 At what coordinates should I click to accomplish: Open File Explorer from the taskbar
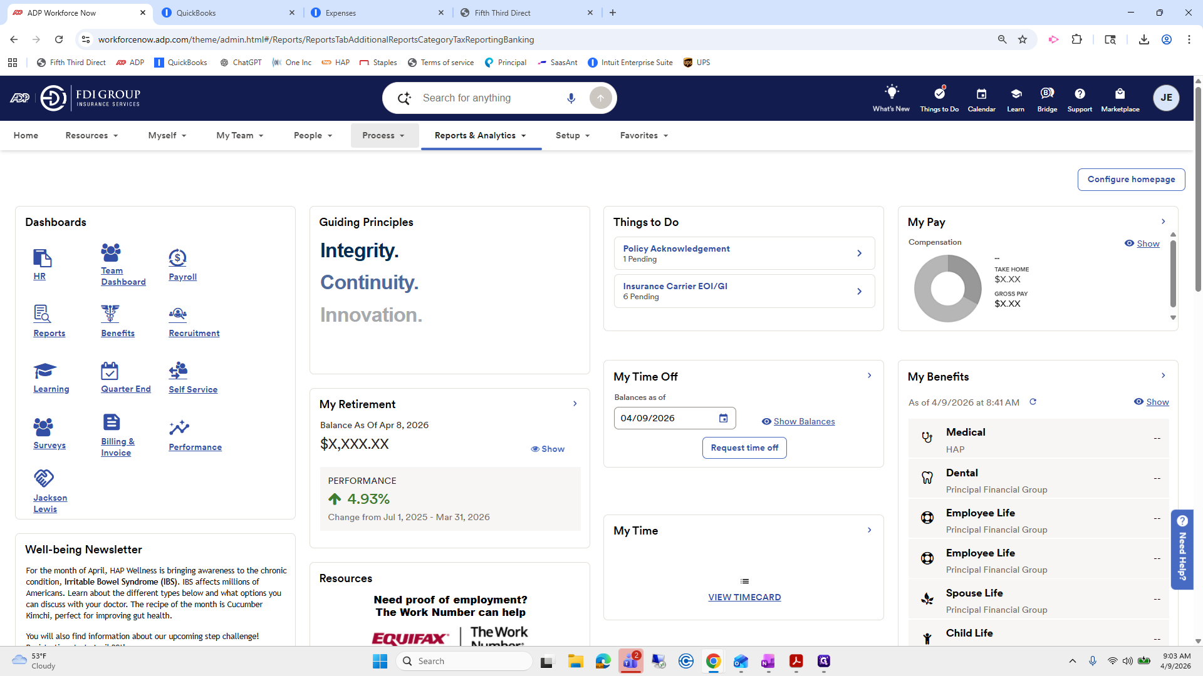click(x=575, y=661)
